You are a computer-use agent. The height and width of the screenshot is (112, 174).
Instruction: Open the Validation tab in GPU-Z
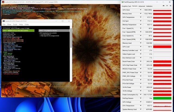pos(149,6)
